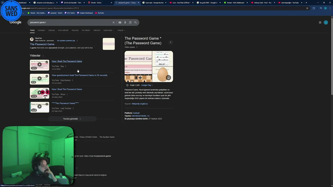Open the on-screen keyboard input tool
The width and height of the screenshot is (333, 187).
(120, 23)
